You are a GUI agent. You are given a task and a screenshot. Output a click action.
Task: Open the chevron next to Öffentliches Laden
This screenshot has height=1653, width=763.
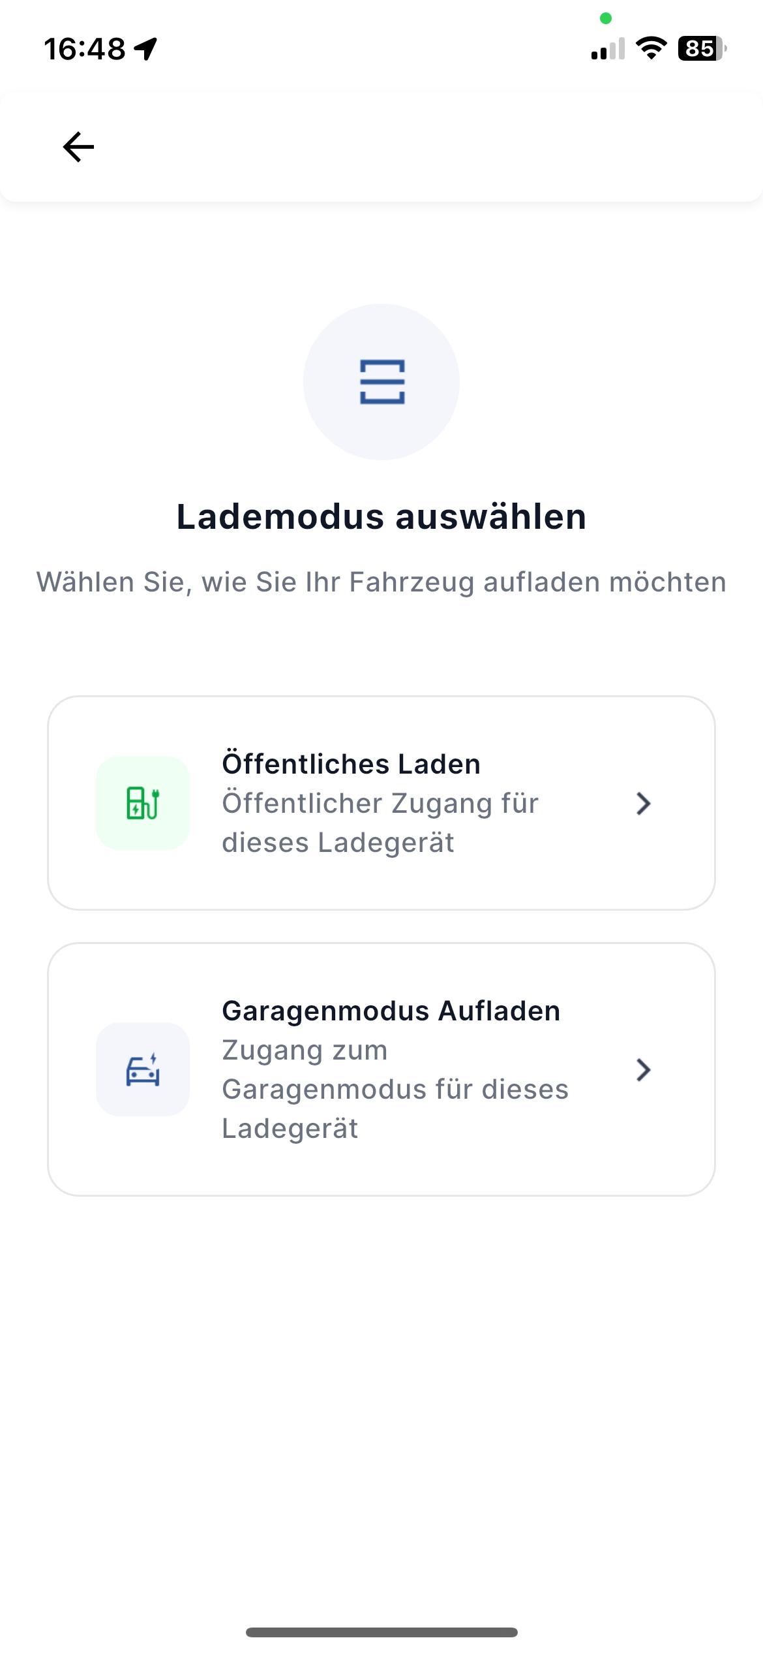click(x=643, y=804)
